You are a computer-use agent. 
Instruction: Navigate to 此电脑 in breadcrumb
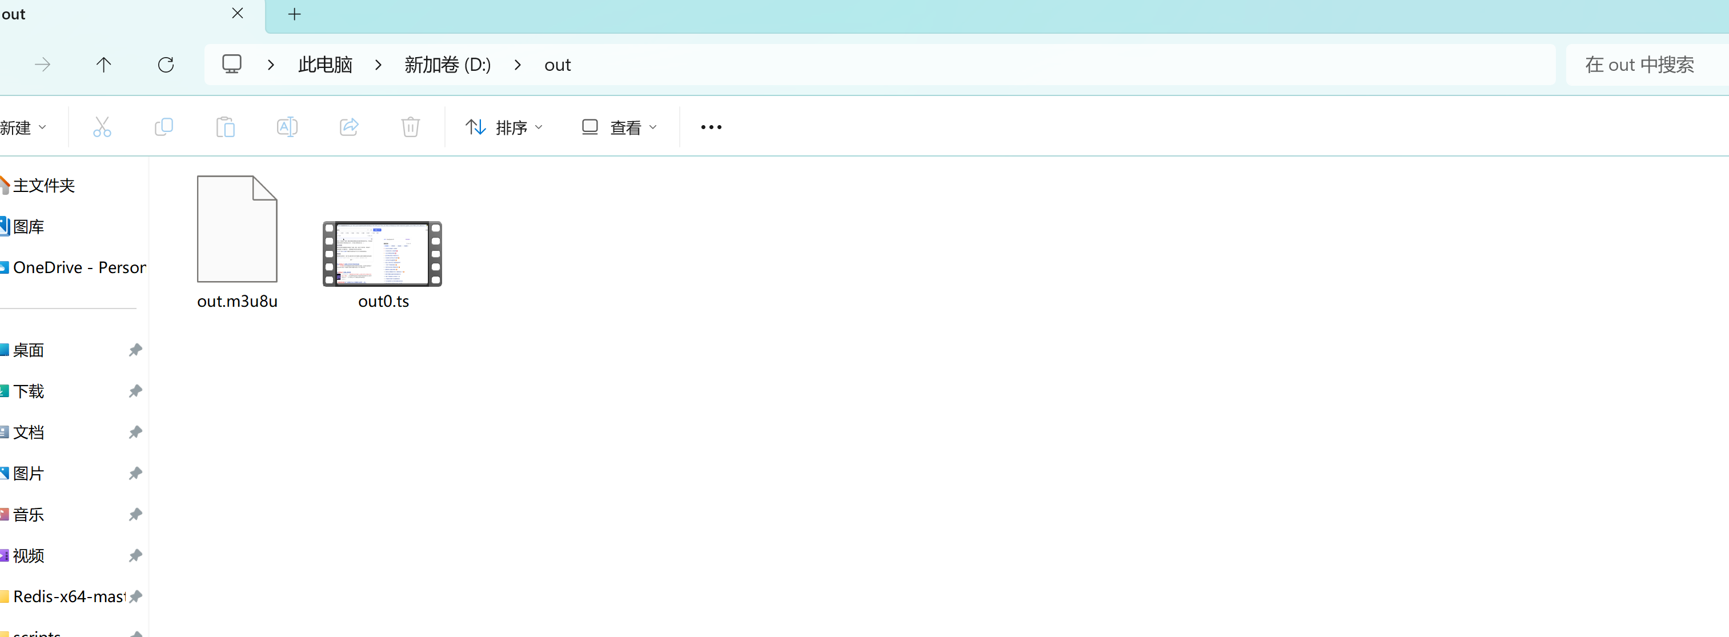[x=325, y=65]
